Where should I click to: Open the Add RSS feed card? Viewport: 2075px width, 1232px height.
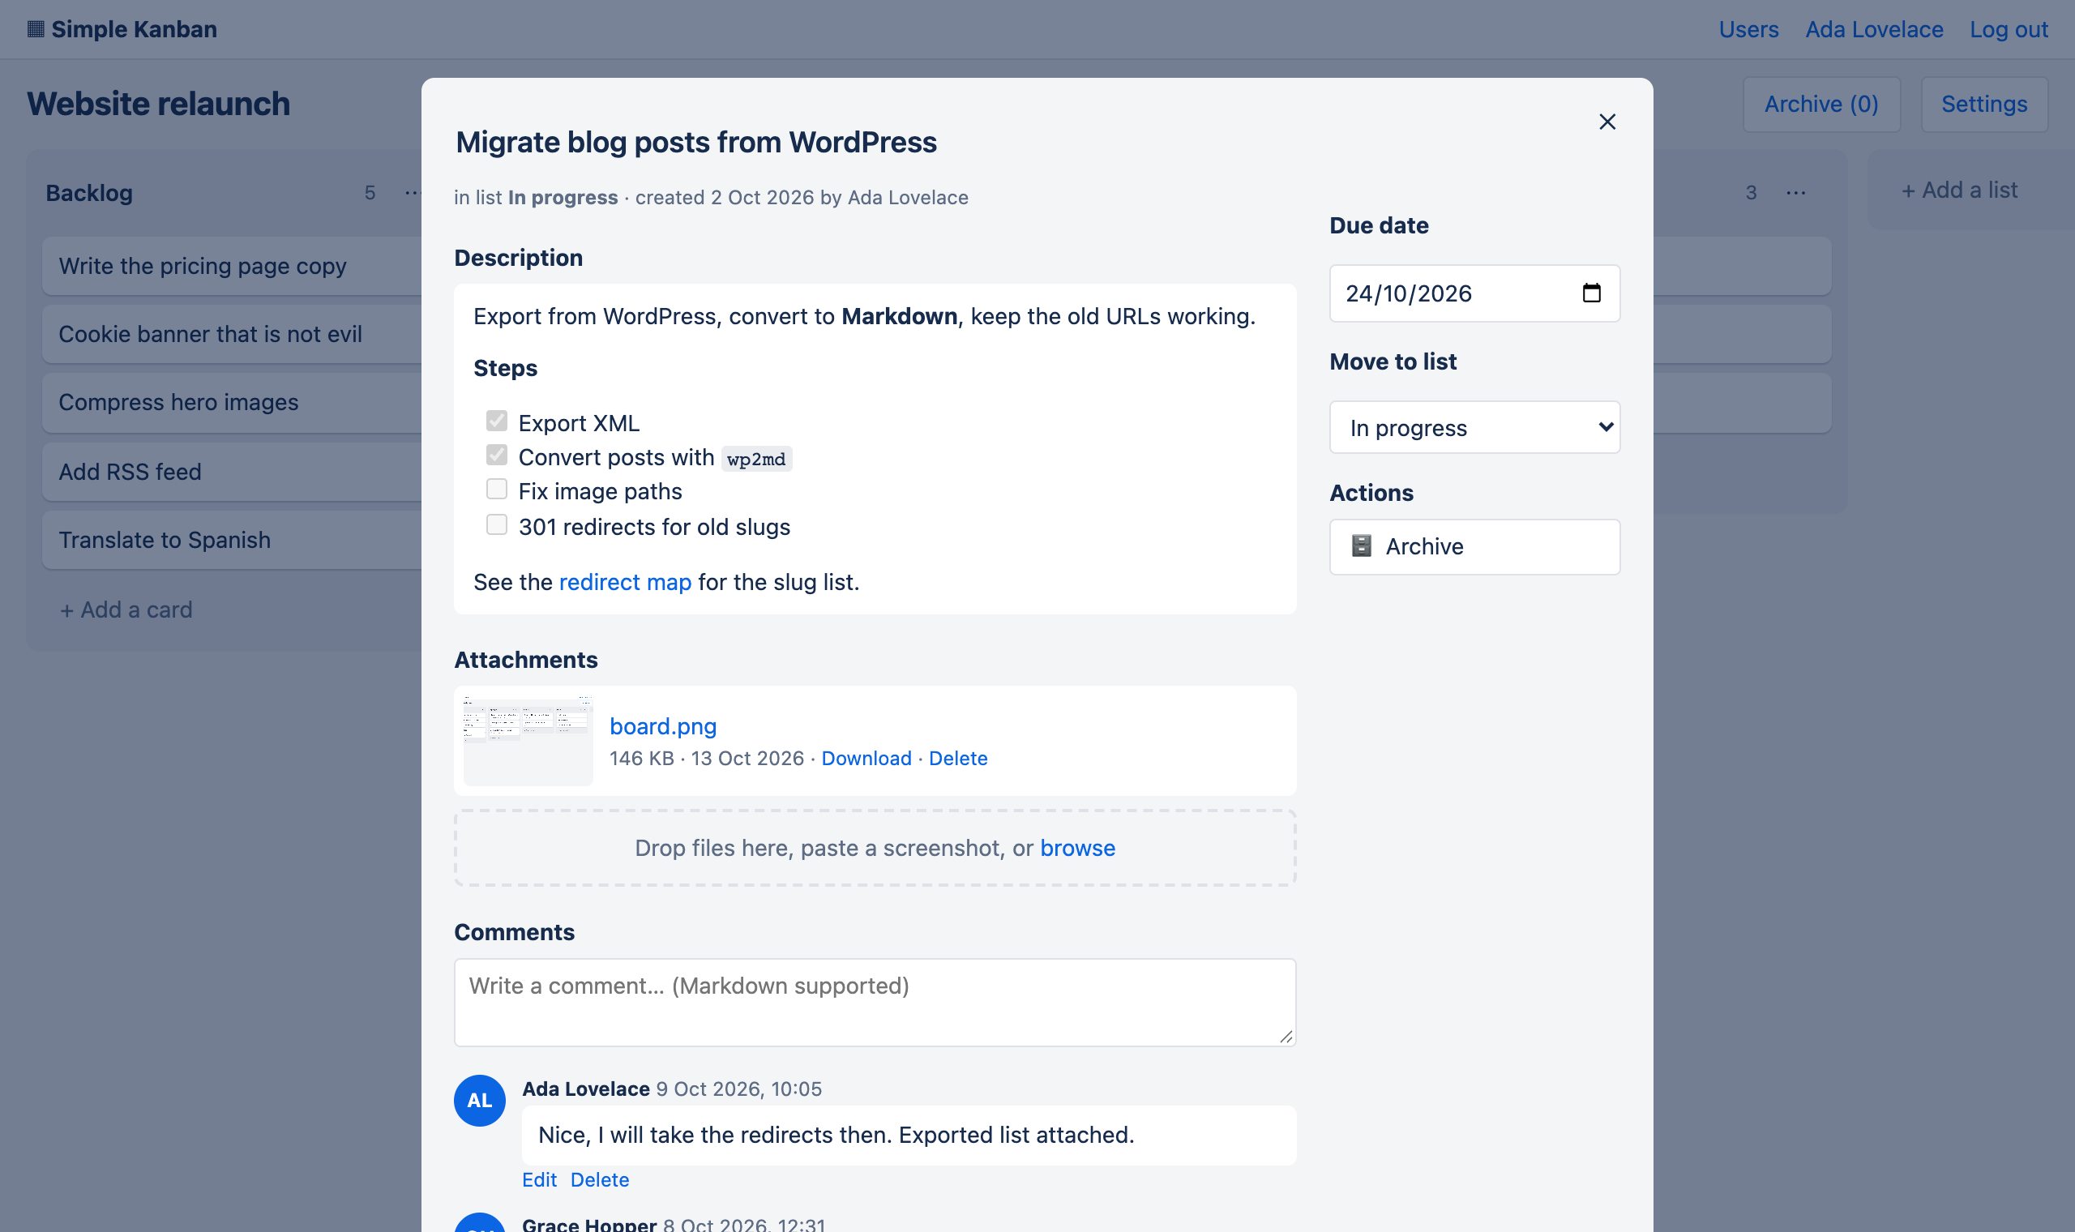pos(233,472)
